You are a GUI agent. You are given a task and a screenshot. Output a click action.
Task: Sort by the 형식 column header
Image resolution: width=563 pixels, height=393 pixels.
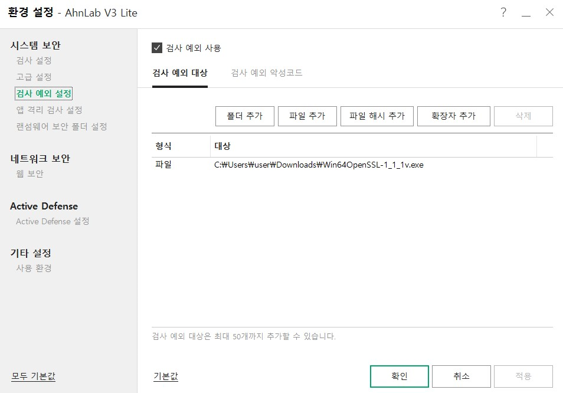(x=181, y=146)
